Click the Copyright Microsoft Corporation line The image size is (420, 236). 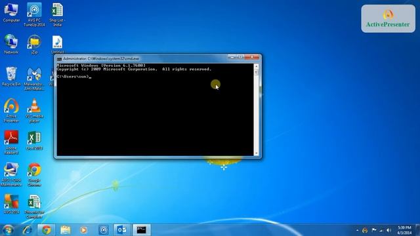point(134,69)
